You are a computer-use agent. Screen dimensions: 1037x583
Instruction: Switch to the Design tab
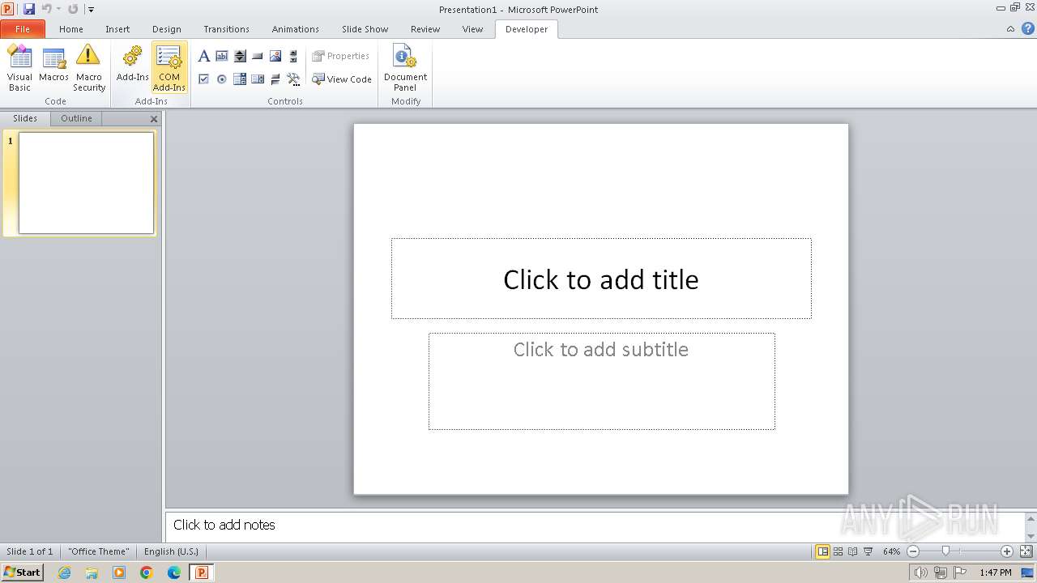coord(167,29)
